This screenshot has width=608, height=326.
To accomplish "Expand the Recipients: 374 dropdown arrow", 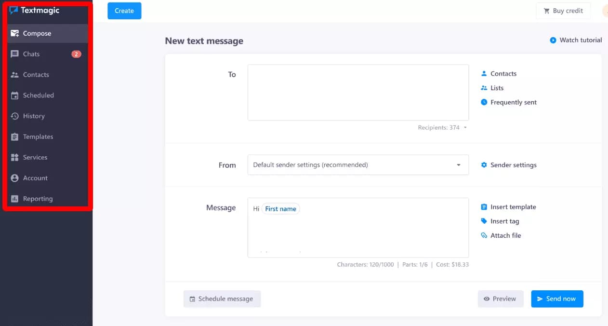I will pyautogui.click(x=465, y=128).
